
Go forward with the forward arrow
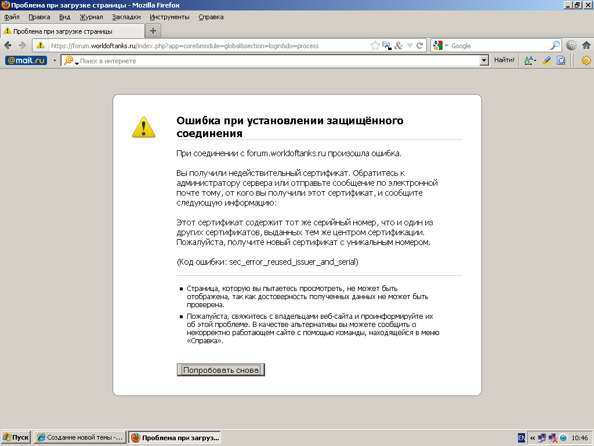(x=23, y=45)
